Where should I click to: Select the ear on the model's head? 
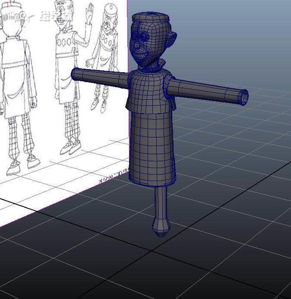click(x=173, y=39)
